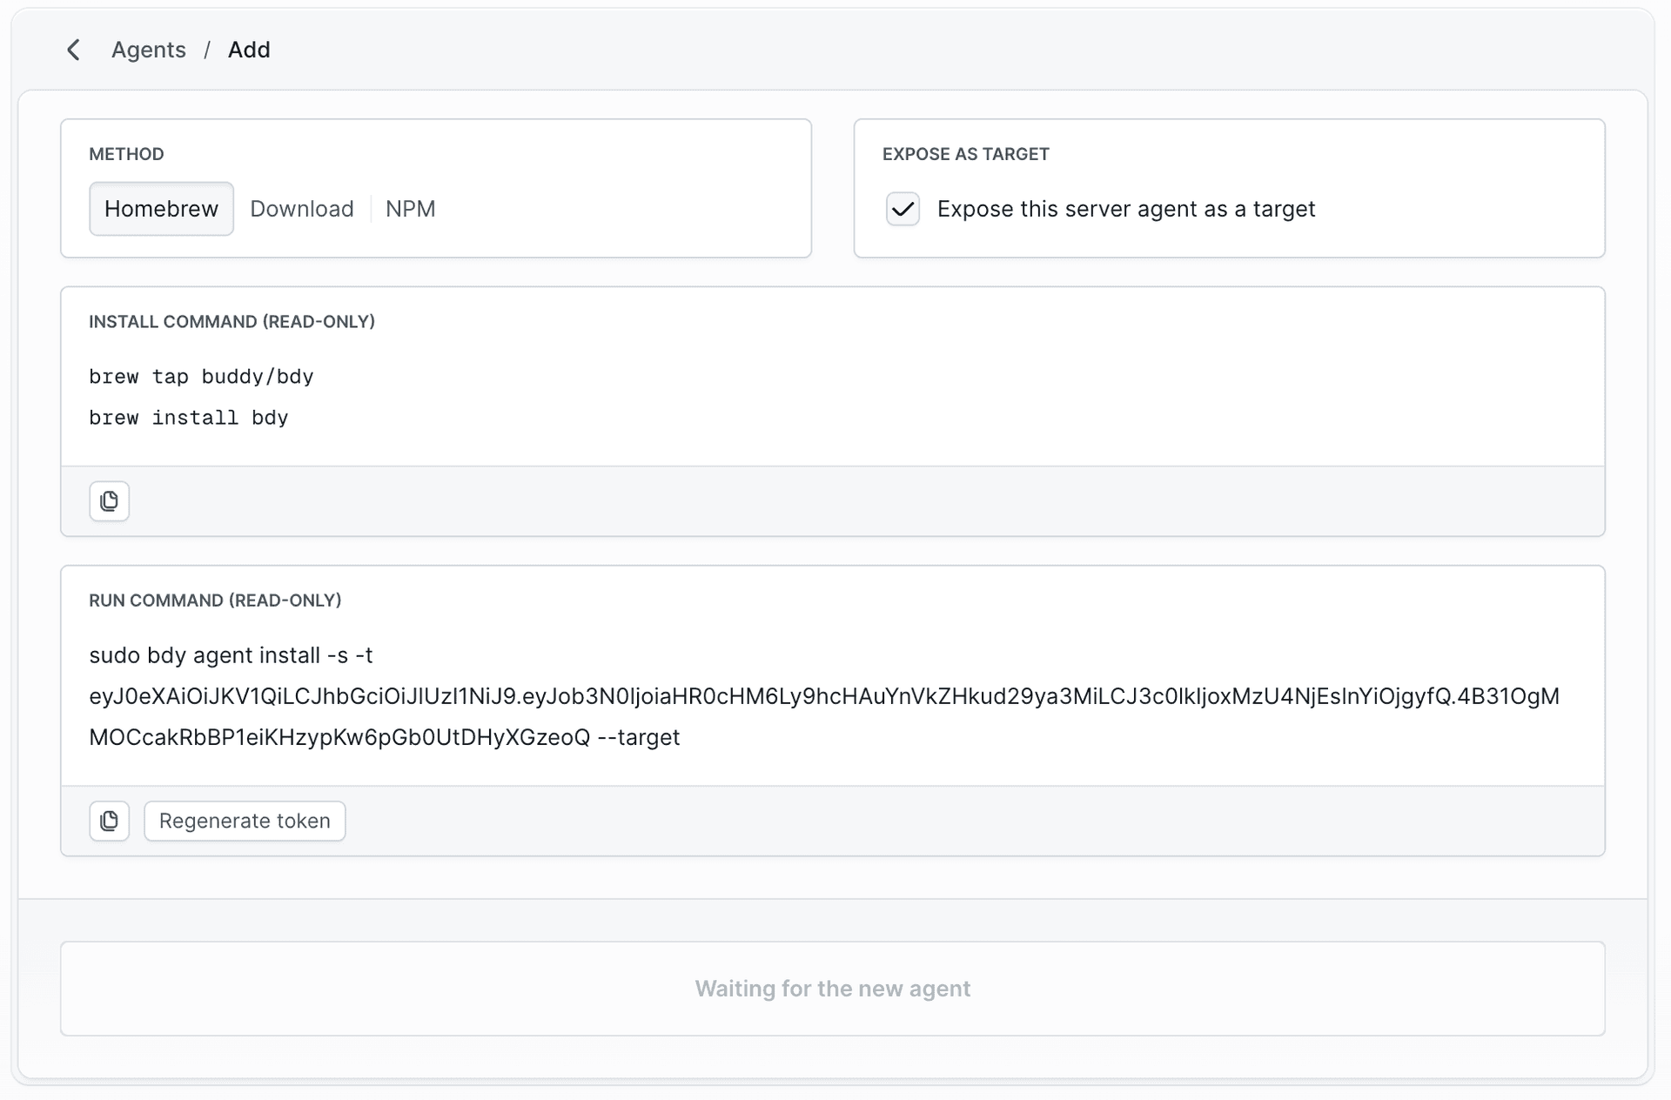This screenshot has width=1671, height=1100.
Task: Open the Agents breadcrumb link
Action: click(x=149, y=50)
